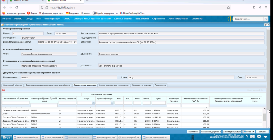273x140 pixels.
Task: Switch to the Приложения tab
Action: (161, 85)
